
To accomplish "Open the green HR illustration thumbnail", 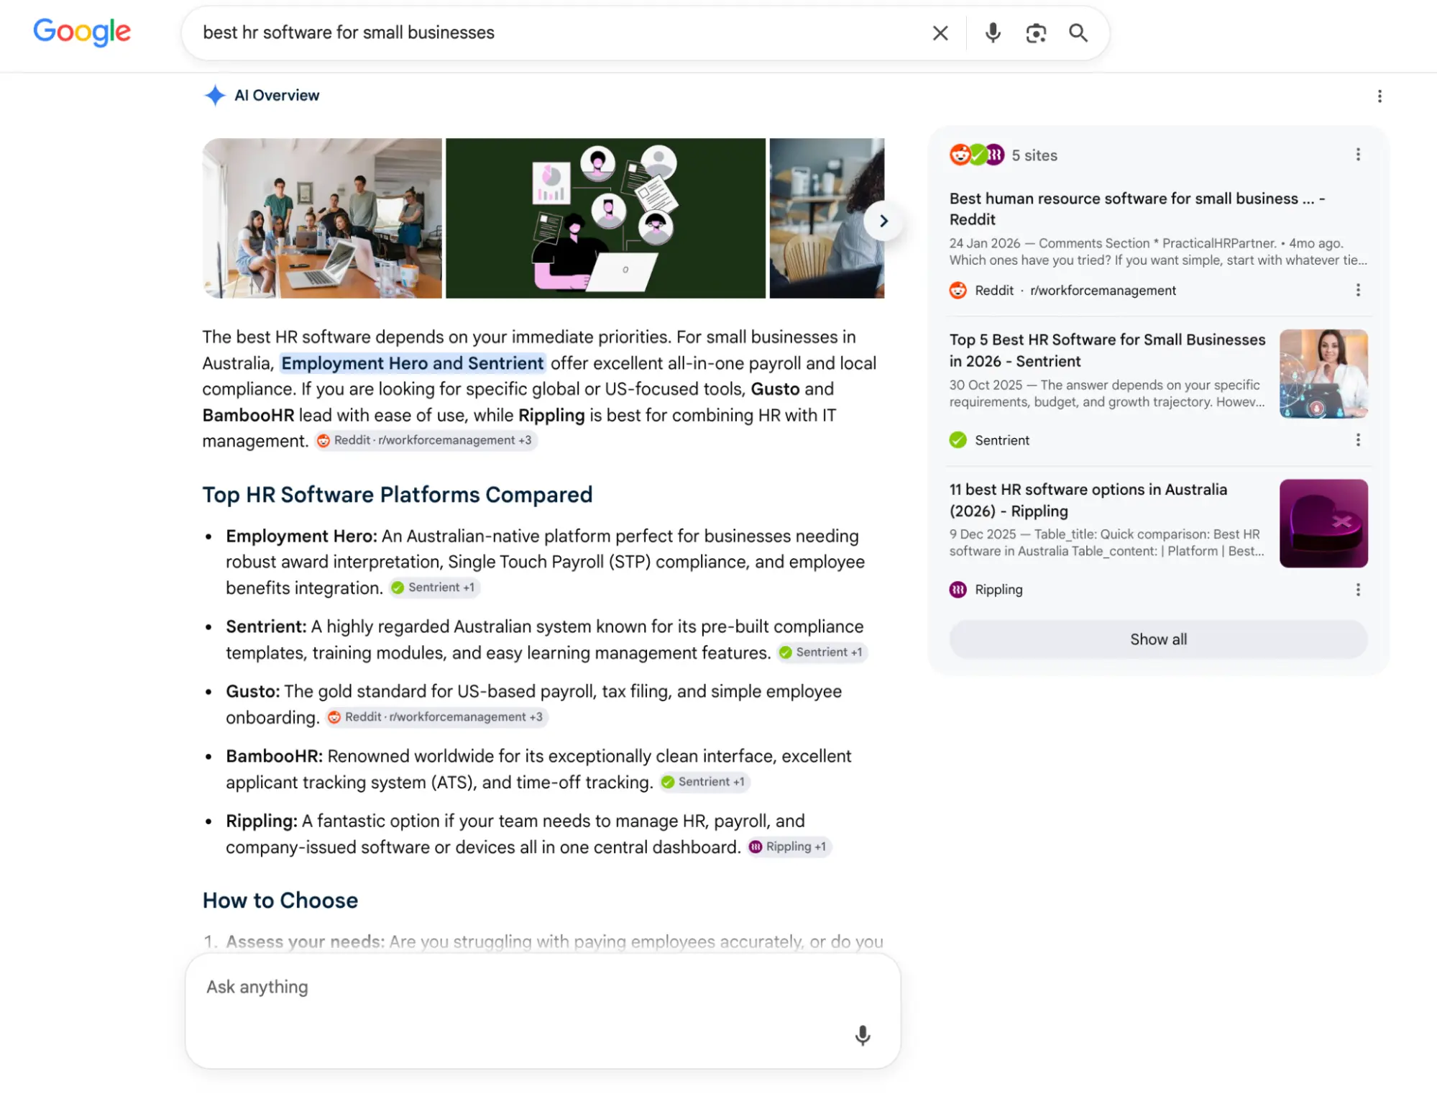I will pyautogui.click(x=605, y=218).
